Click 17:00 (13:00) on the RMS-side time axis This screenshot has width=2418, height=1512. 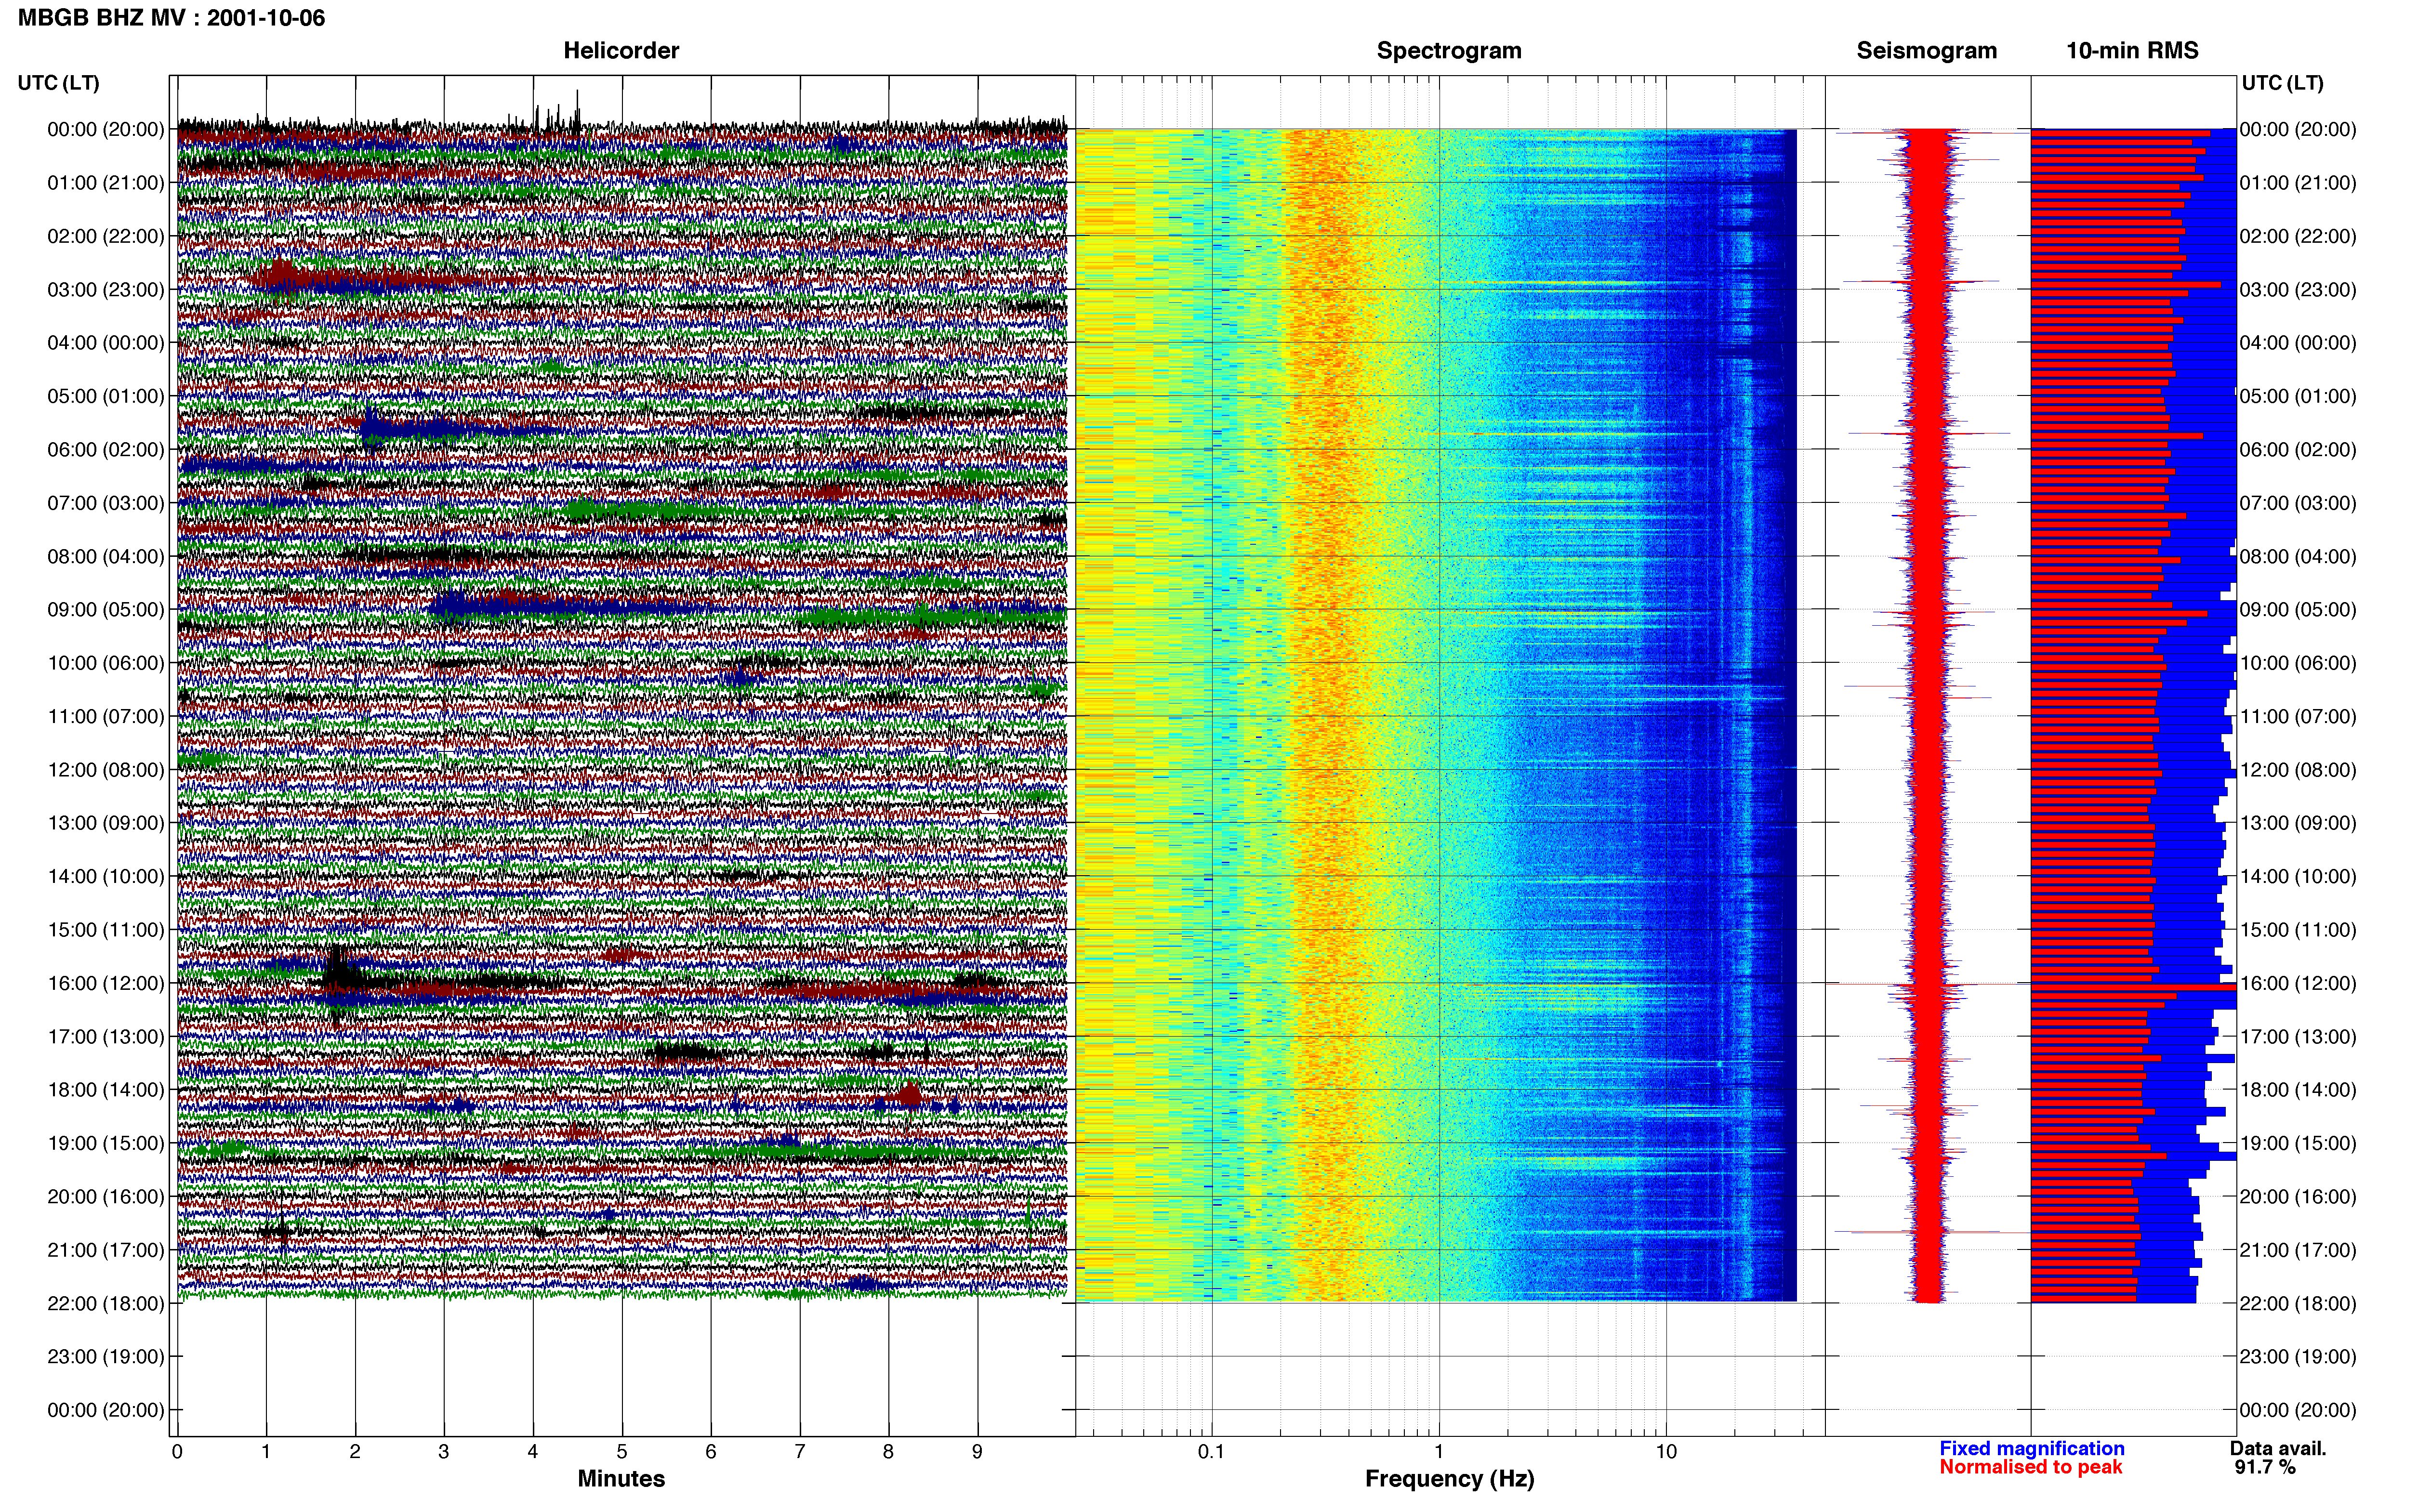2298,1037
